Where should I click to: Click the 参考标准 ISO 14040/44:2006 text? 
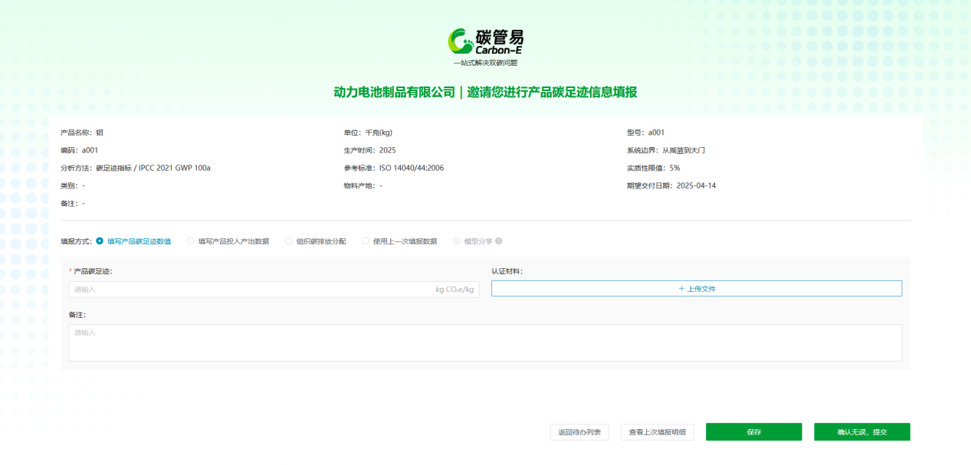click(x=411, y=168)
